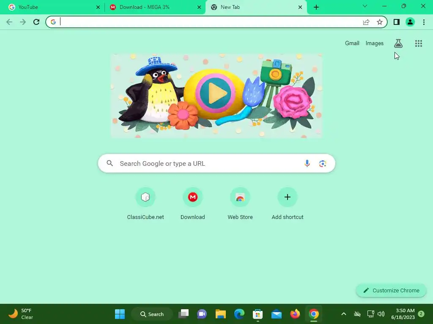Open Microsoft Store from taskbar
This screenshot has width=433, height=324.
click(x=258, y=314)
